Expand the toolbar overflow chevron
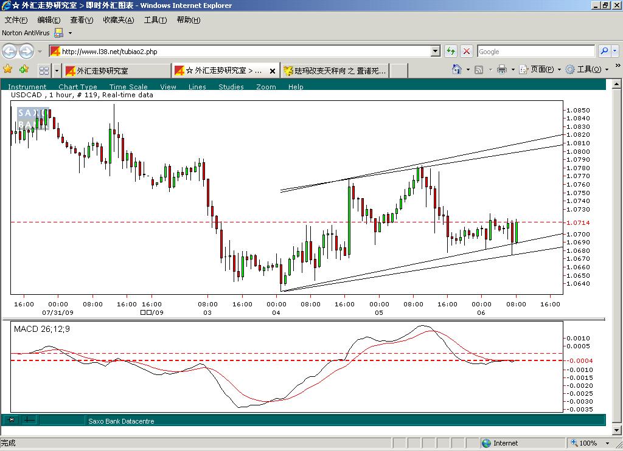 (618, 66)
